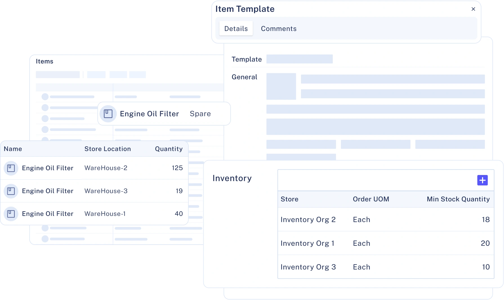Image resolution: width=504 pixels, height=300 pixels.
Task: Select the Inventory Org 1 store entry
Action: click(307, 243)
